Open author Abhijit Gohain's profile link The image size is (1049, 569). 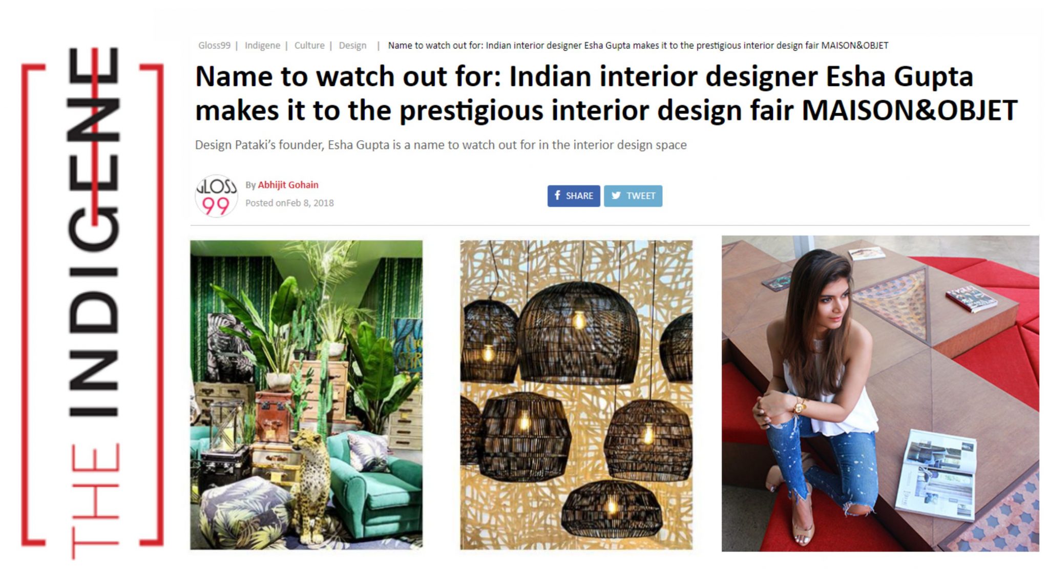click(x=288, y=185)
